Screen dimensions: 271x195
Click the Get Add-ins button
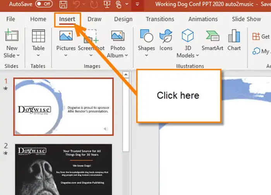coord(261,36)
